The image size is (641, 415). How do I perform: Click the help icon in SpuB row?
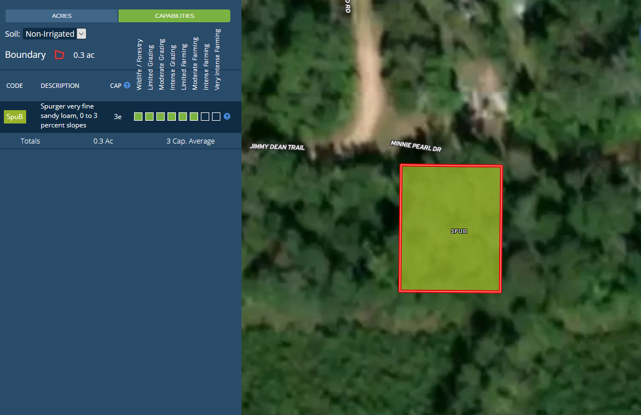click(227, 117)
